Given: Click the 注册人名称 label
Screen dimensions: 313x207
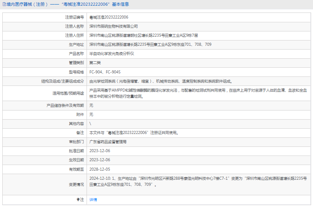Looking at the screenshot, I should tap(74, 26).
